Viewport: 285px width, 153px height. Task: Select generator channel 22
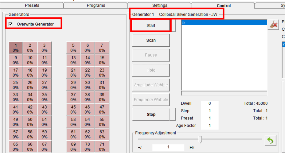87,72
